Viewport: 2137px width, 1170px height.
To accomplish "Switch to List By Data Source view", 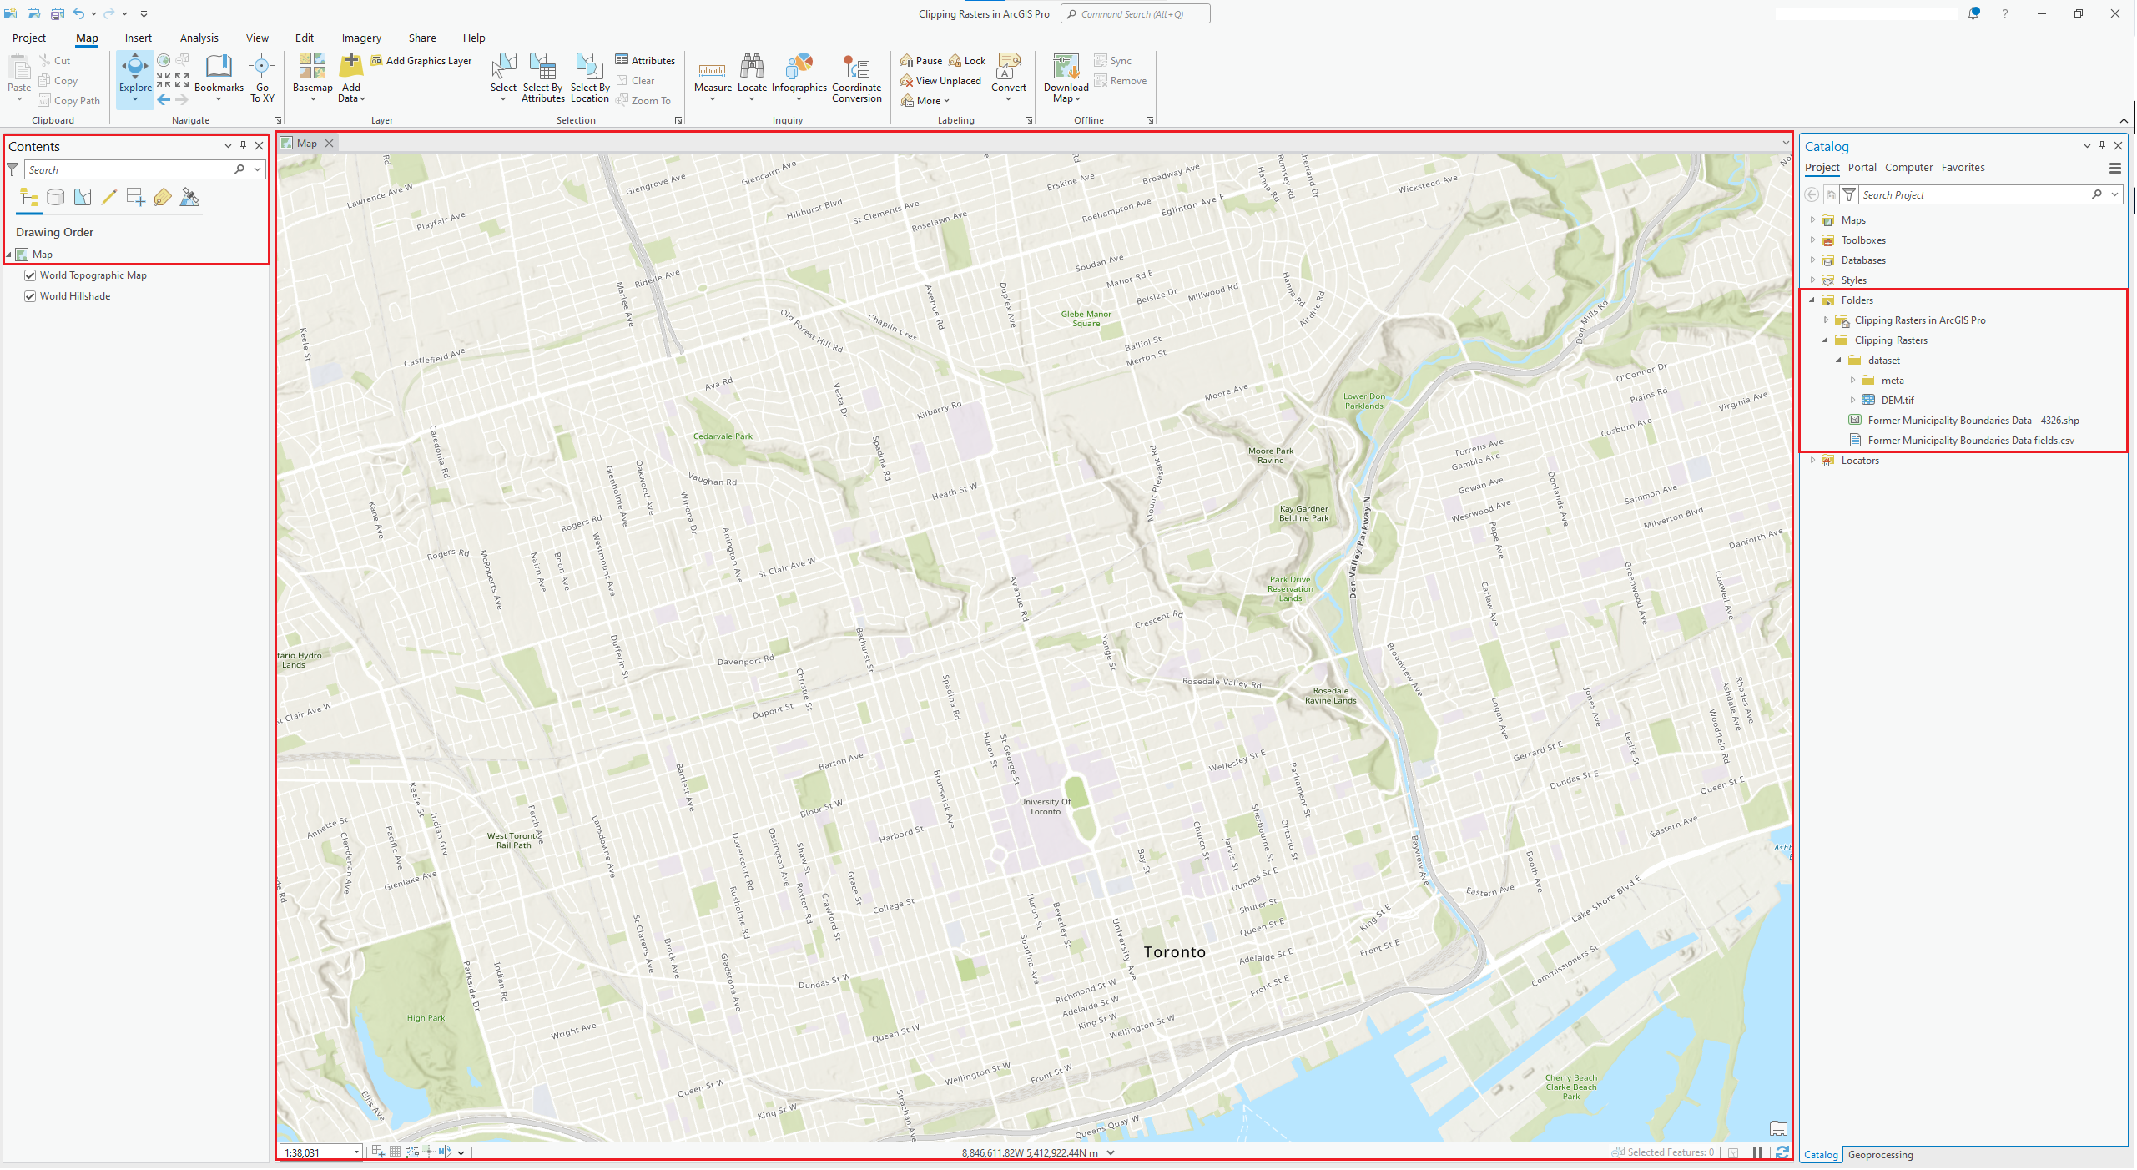I will (x=55, y=198).
